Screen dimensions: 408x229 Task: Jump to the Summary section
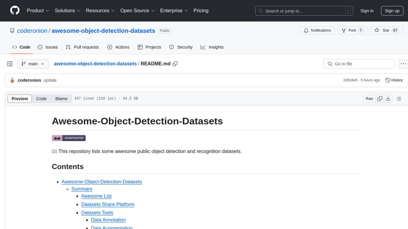[x=82, y=189]
